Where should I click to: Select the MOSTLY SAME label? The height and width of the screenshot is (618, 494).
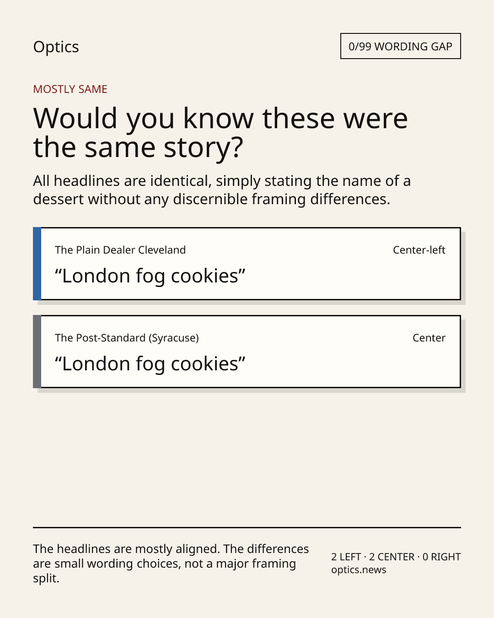click(70, 89)
